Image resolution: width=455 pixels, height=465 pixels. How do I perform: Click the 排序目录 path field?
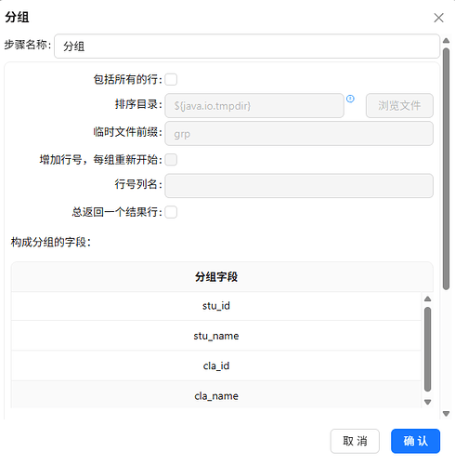click(254, 106)
